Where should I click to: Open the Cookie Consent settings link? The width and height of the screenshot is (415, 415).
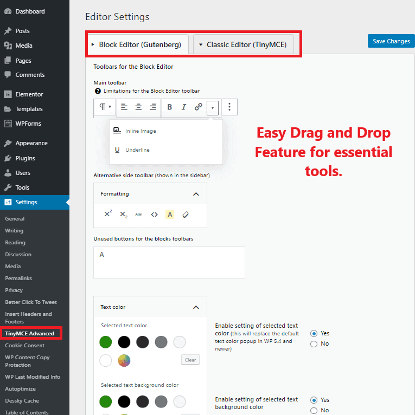(x=24, y=346)
